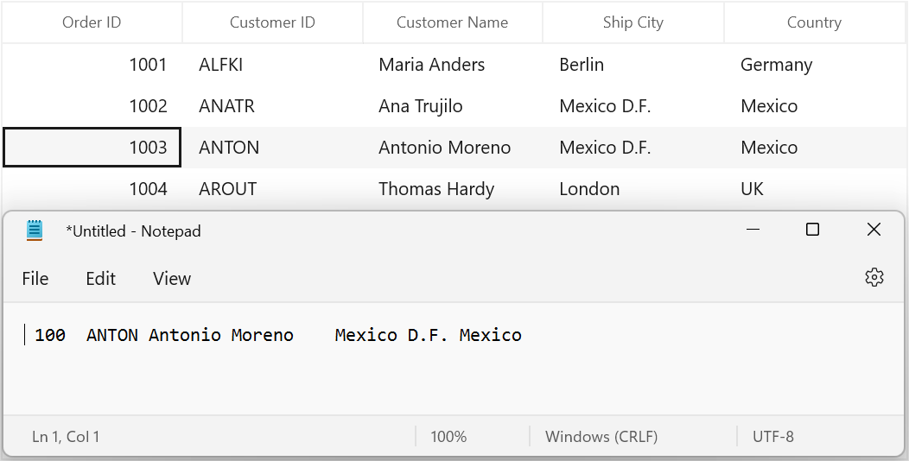Open Notepad settings gear icon
This screenshot has height=461, width=909.
pyautogui.click(x=874, y=278)
